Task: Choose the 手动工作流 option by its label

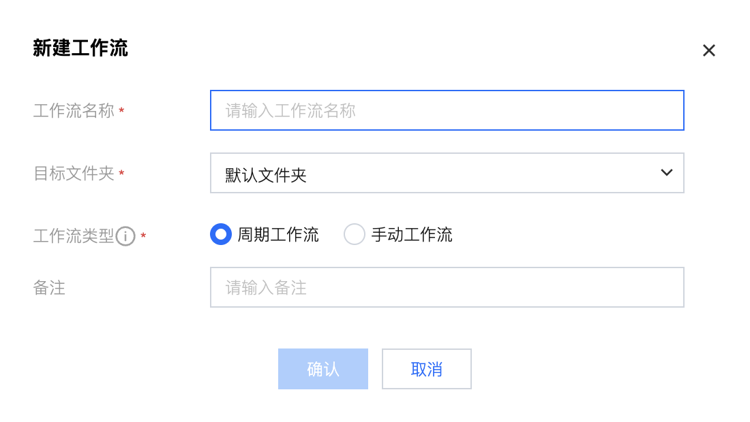Action: click(412, 236)
